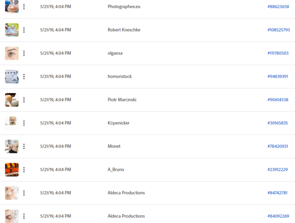Open more options for A_Bruno row
Screen dimensions: 295x223
[24, 169]
